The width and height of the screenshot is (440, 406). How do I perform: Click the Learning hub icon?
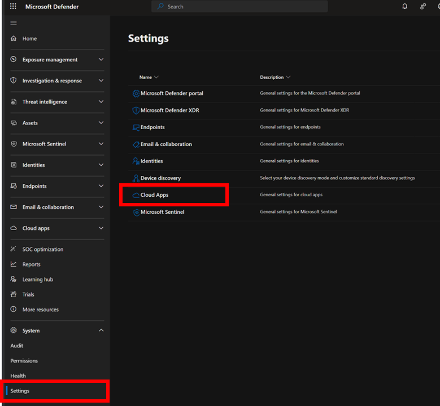(x=14, y=280)
